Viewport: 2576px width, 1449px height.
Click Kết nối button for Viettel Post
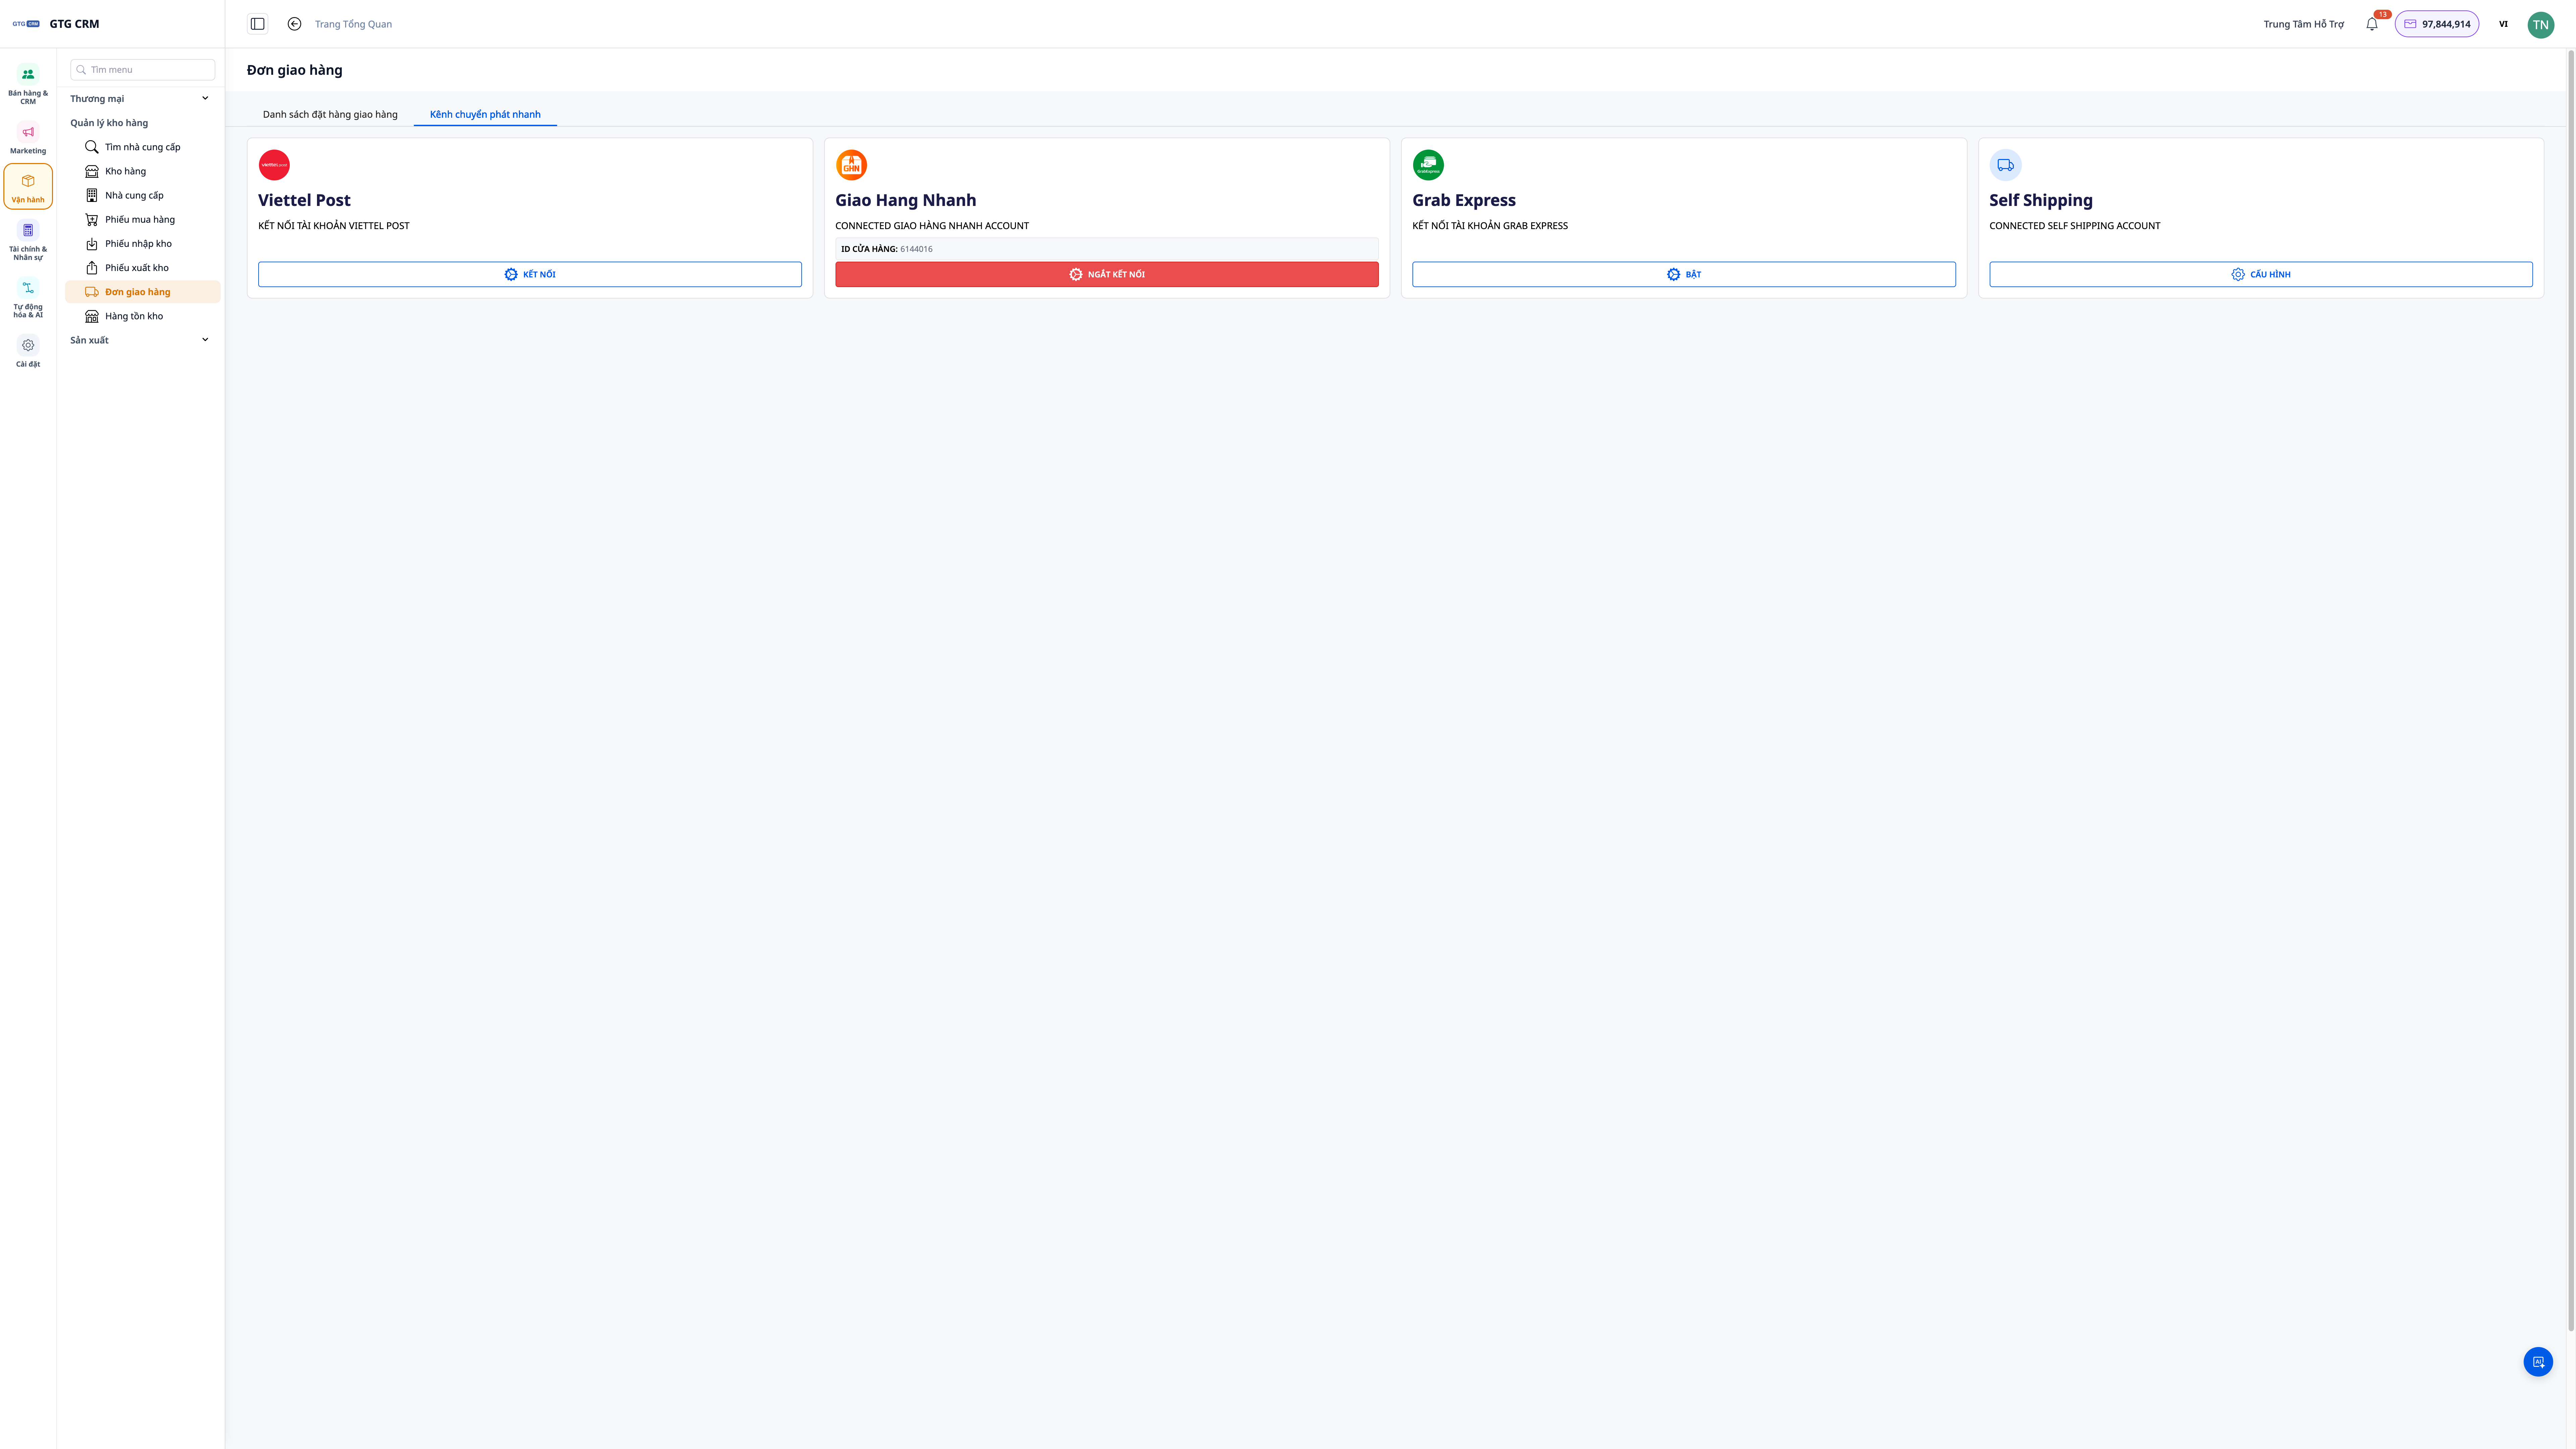pos(530,274)
